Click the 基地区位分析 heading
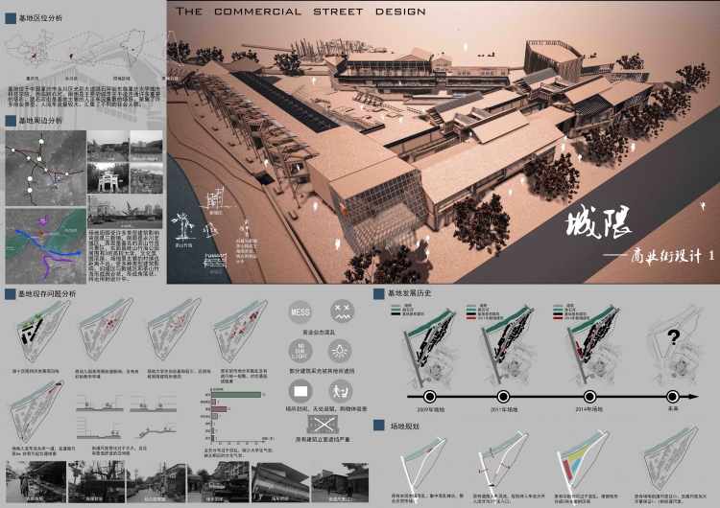Image resolution: width=720 pixels, height=508 pixels. [x=40, y=18]
